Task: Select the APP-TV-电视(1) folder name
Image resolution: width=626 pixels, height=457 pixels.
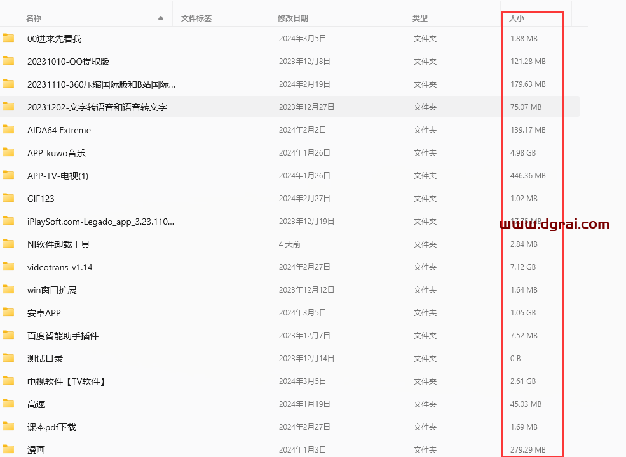Action: [x=58, y=175]
